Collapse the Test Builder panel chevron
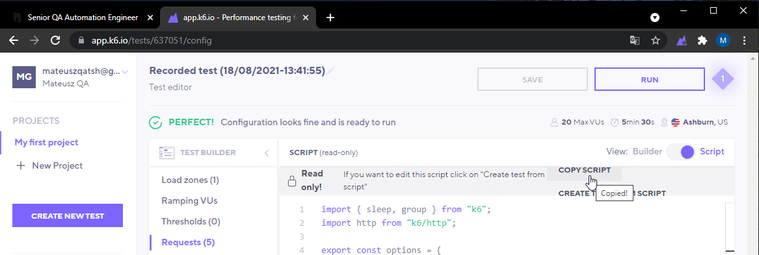The height and width of the screenshot is (255, 759). click(x=267, y=153)
